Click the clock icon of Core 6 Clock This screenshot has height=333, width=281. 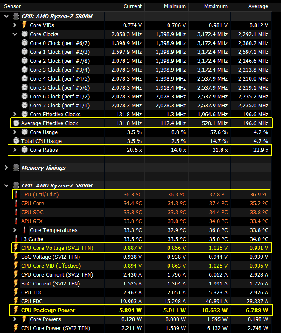tap(25, 96)
